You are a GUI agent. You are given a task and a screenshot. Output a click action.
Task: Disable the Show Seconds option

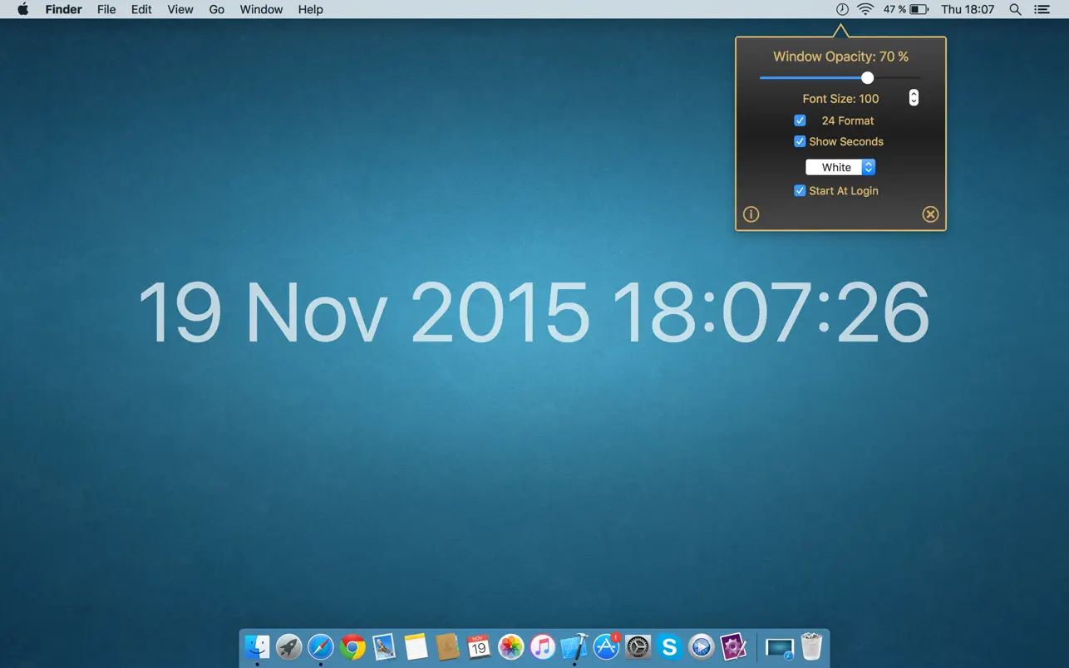(x=800, y=141)
